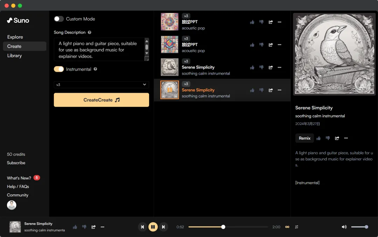Open the v3 model version dropdown
The width and height of the screenshot is (378, 237).
101,85
